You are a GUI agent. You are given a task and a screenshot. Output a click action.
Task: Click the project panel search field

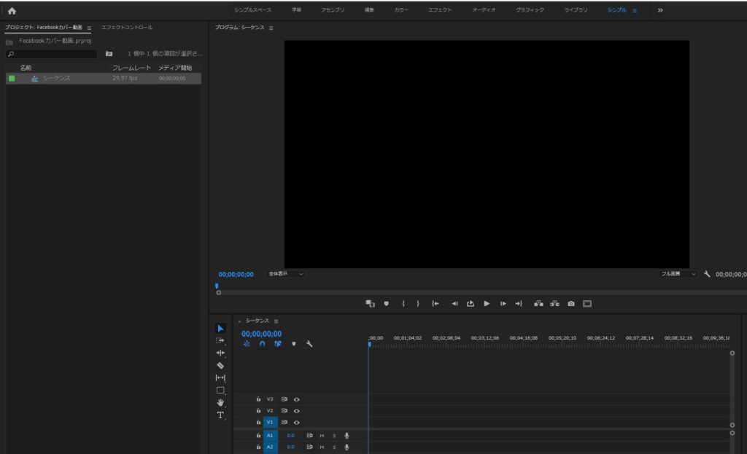coord(55,54)
